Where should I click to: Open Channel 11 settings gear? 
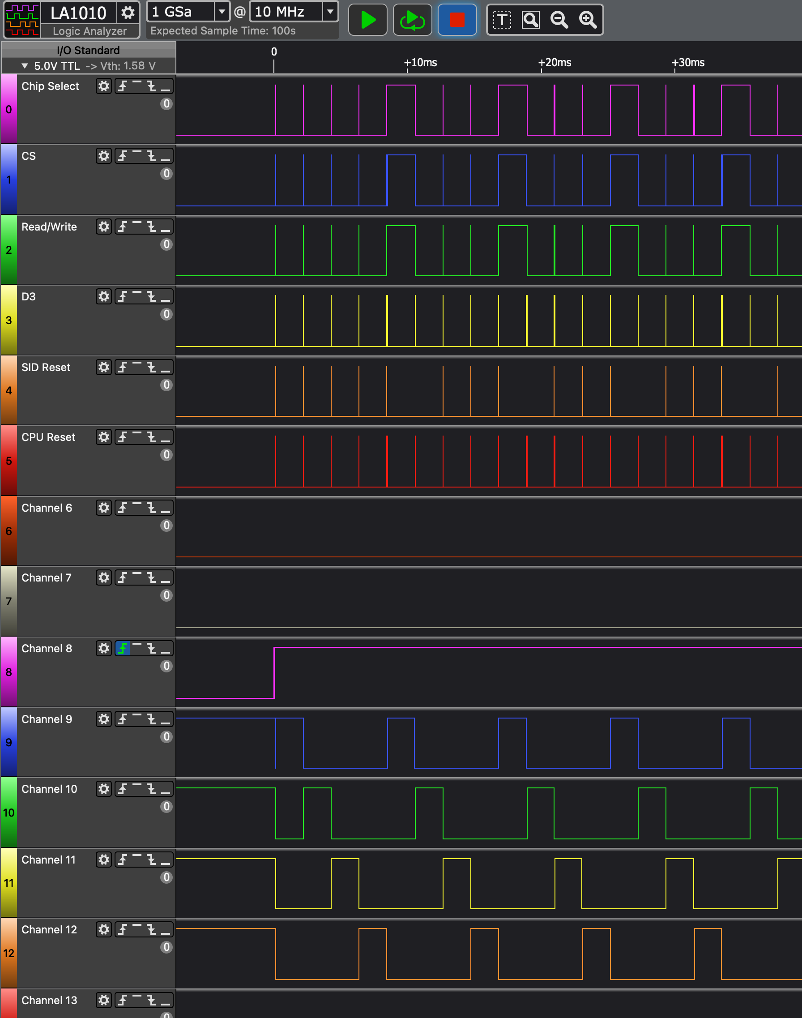point(104,860)
